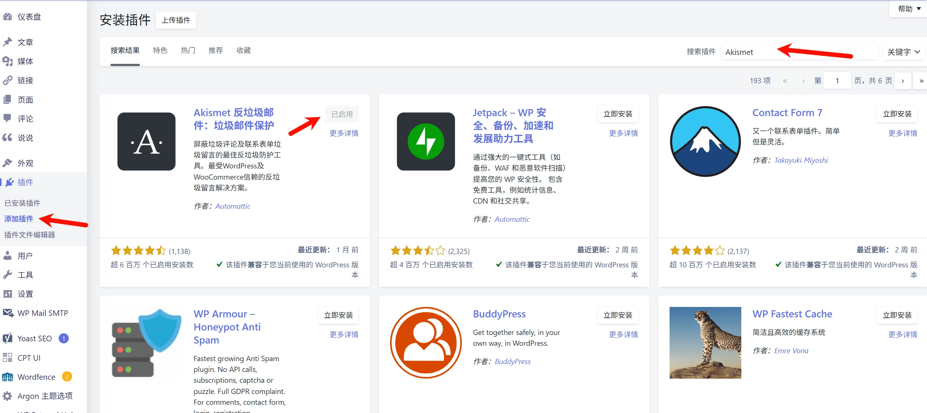
Task: Click the BuddyPress plugin logo
Action: tap(426, 342)
